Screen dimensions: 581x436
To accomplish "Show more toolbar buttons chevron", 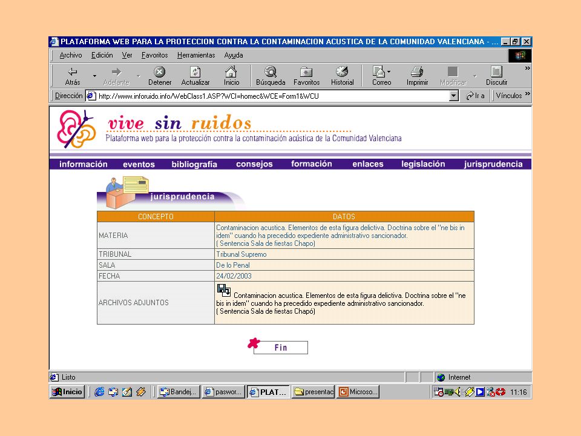I will [x=527, y=68].
